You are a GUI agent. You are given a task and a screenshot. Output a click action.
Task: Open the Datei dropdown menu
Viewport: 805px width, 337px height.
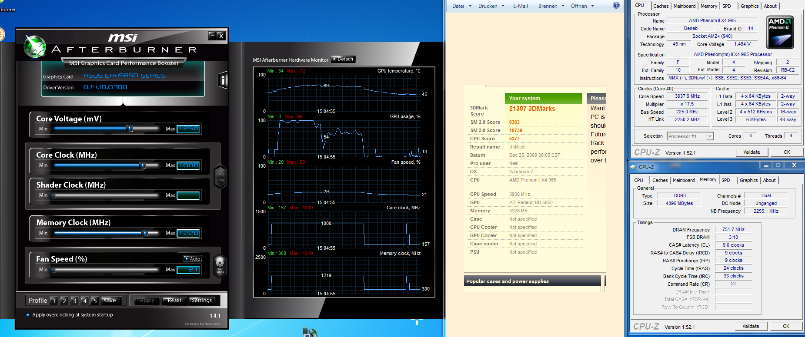point(462,6)
